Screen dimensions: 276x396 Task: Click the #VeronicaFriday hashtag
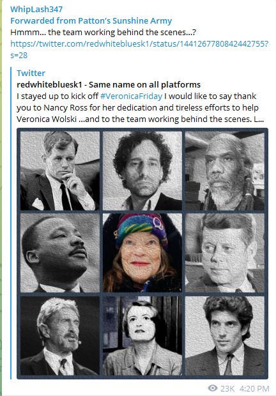click(x=132, y=96)
